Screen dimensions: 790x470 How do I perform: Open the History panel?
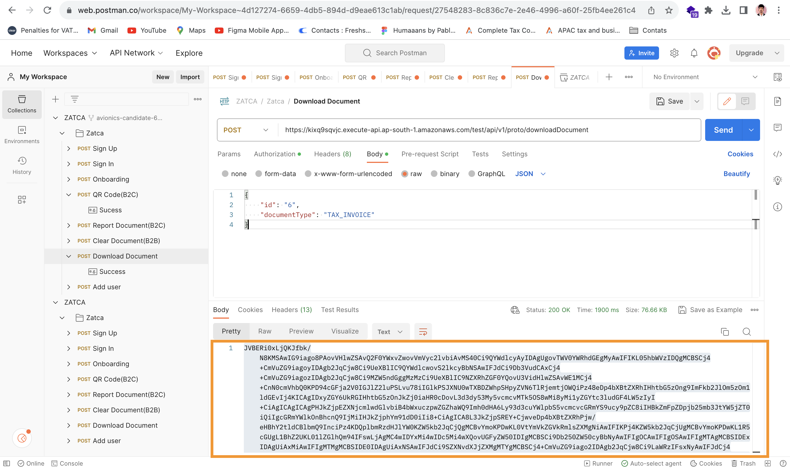tap(21, 165)
